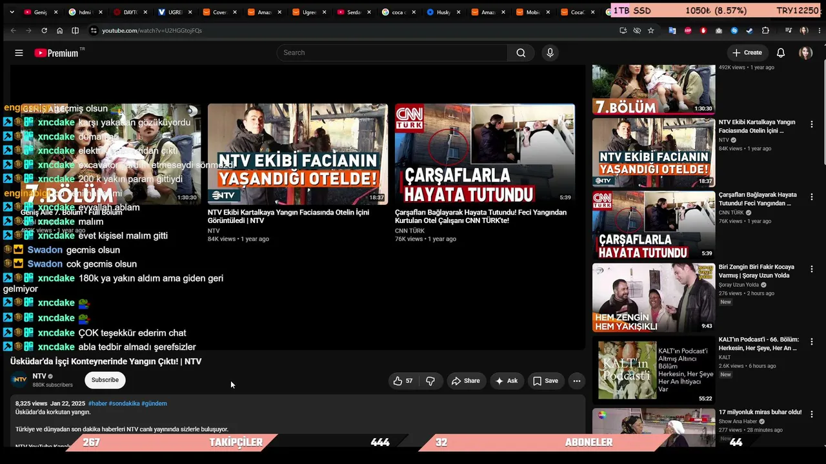The width and height of the screenshot is (826, 464).
Task: Switch to the Husky browser tab
Action: point(443,12)
